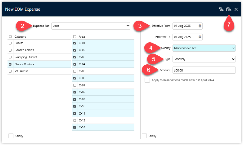Screen dimensions: 243x145
Task: Click the Save and Exit icon
Action: (229, 9)
